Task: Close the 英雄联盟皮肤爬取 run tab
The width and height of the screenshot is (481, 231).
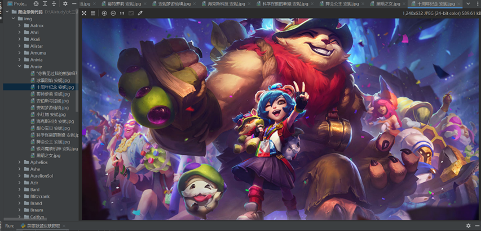Action: point(64,226)
